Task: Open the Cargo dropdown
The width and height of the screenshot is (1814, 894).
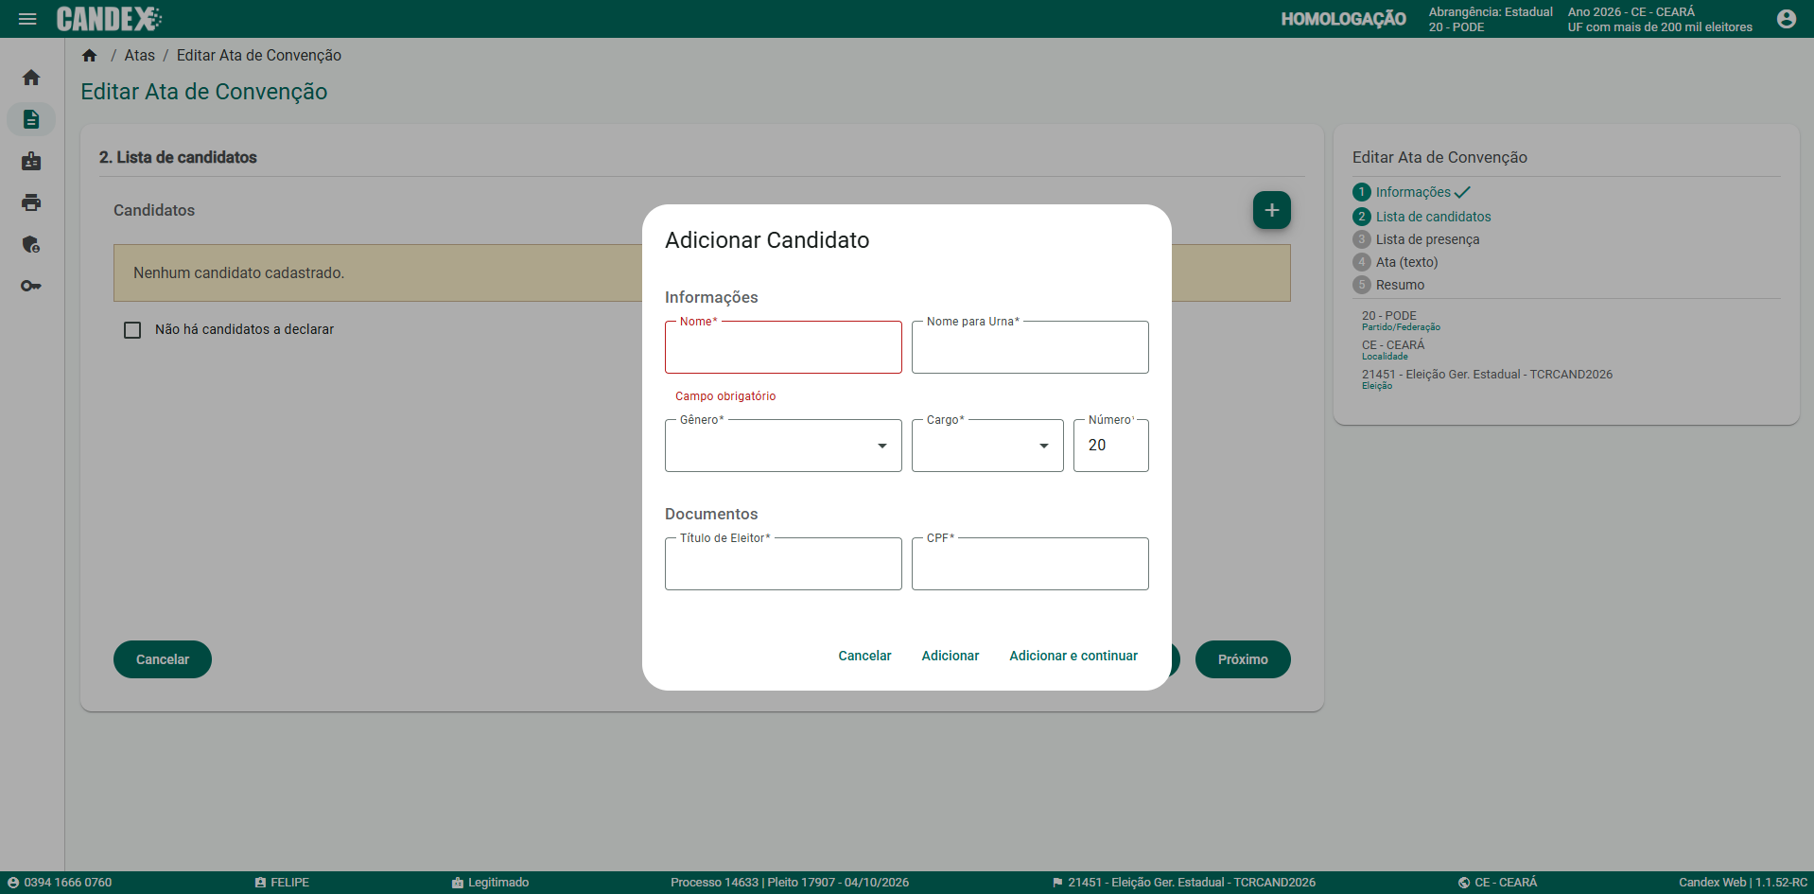Action: (x=987, y=446)
